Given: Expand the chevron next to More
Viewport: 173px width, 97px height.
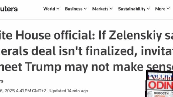Looking at the screenshot, I should tap(168, 9).
